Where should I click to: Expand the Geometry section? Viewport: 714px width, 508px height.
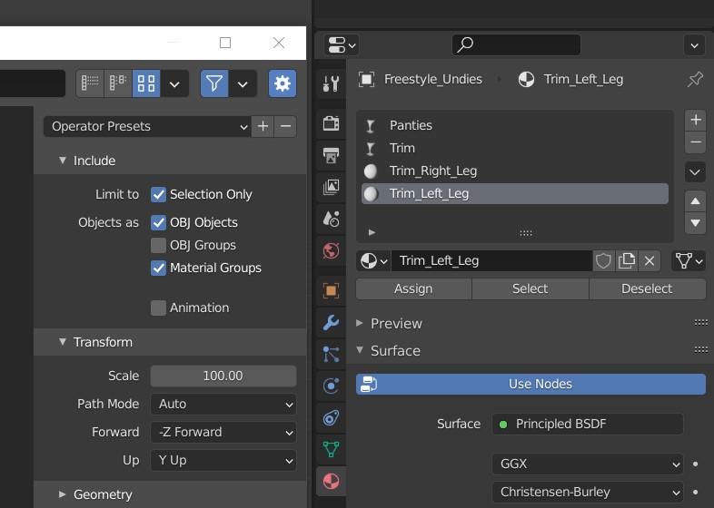click(x=103, y=494)
